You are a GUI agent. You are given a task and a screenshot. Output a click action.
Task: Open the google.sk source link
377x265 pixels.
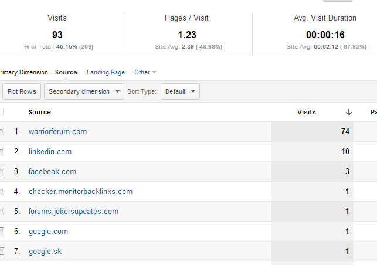pyautogui.click(x=45, y=252)
